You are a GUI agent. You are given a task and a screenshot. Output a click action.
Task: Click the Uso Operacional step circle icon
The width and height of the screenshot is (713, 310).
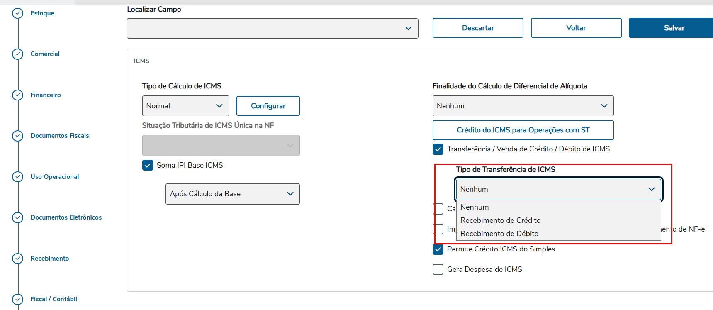(17, 177)
